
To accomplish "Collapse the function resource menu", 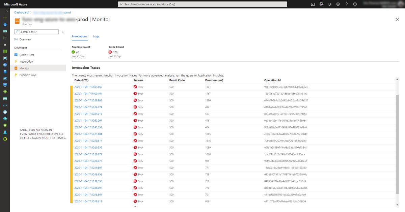I will (x=62, y=32).
